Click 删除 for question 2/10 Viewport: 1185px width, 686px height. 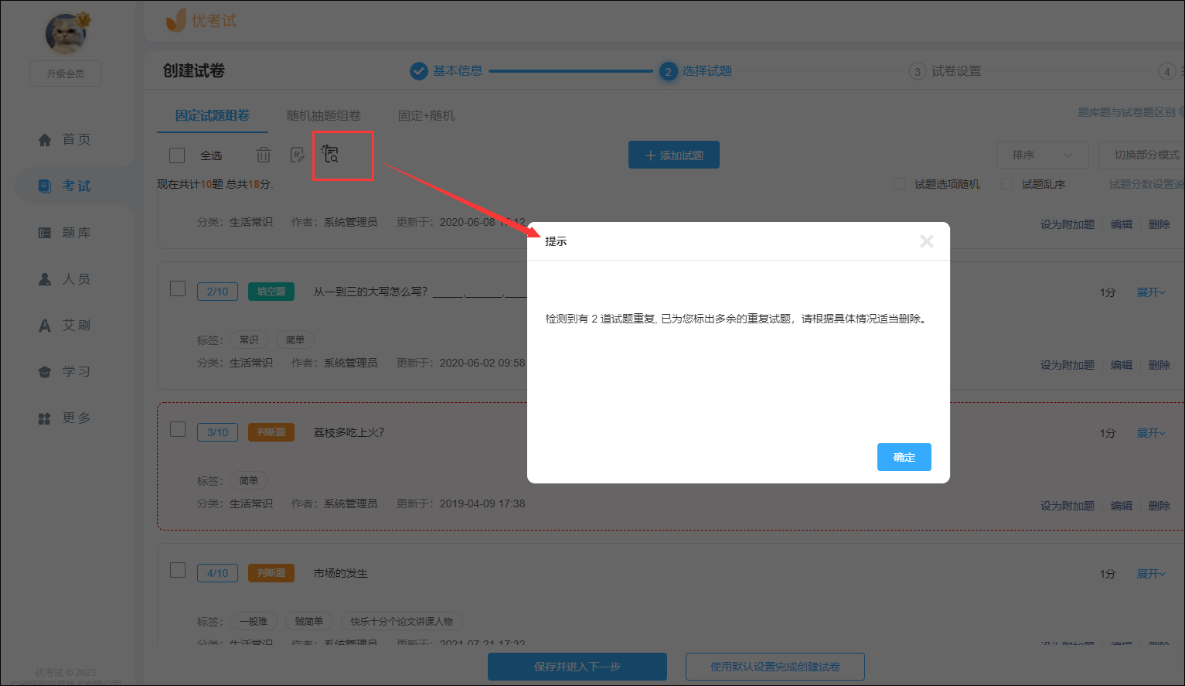(1159, 365)
